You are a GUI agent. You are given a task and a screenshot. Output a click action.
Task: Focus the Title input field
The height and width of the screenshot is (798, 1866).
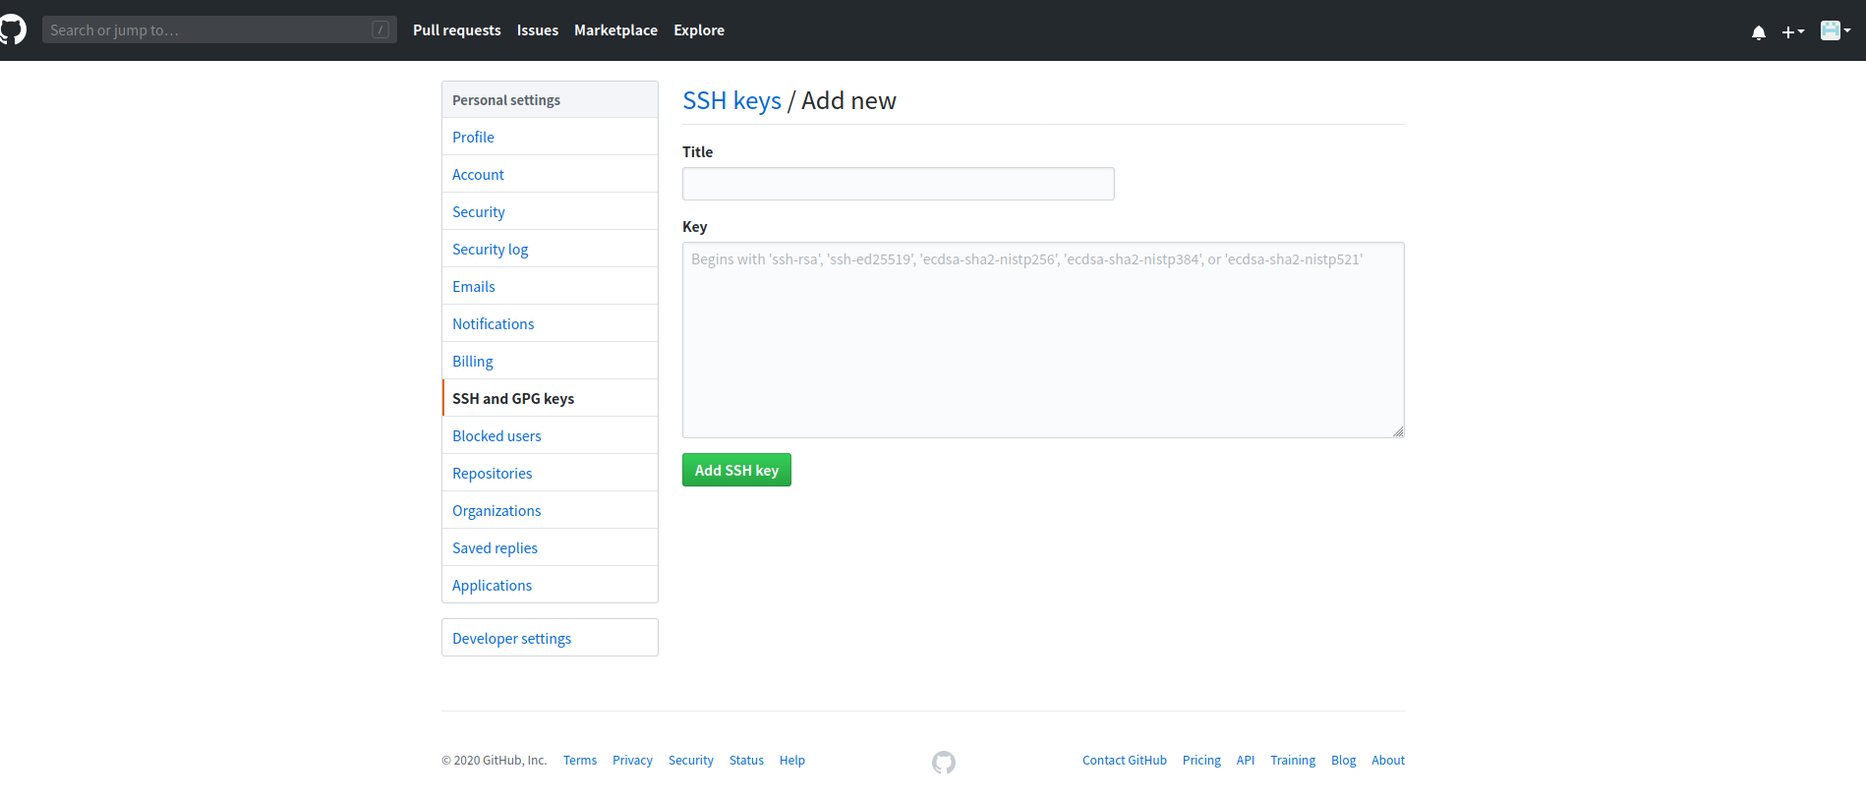[x=899, y=184]
